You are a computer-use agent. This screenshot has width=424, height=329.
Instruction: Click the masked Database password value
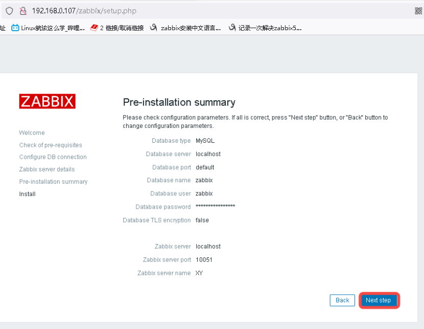click(x=215, y=206)
